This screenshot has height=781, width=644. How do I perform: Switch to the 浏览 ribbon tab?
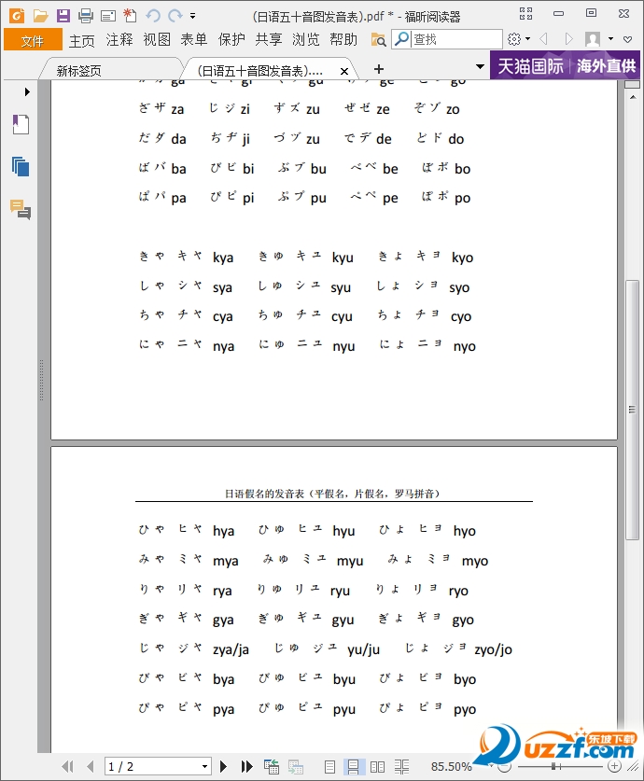coord(306,40)
